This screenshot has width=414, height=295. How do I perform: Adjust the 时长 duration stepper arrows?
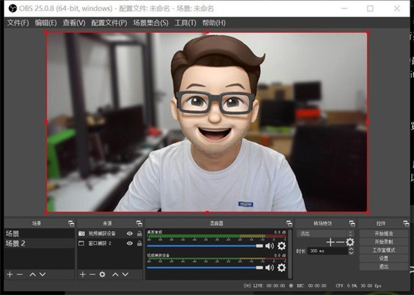(x=352, y=252)
